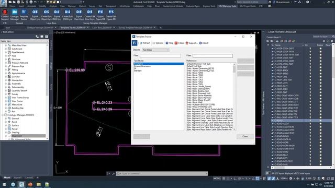
Task: Expand the Parcel tree node
Action: click(6, 129)
